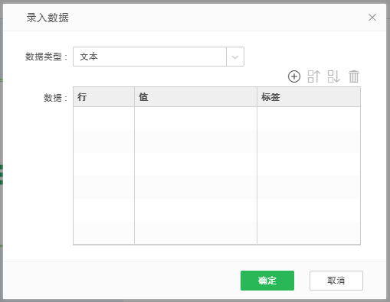Click the move row down icon
390x302 pixels.
tap(334, 76)
